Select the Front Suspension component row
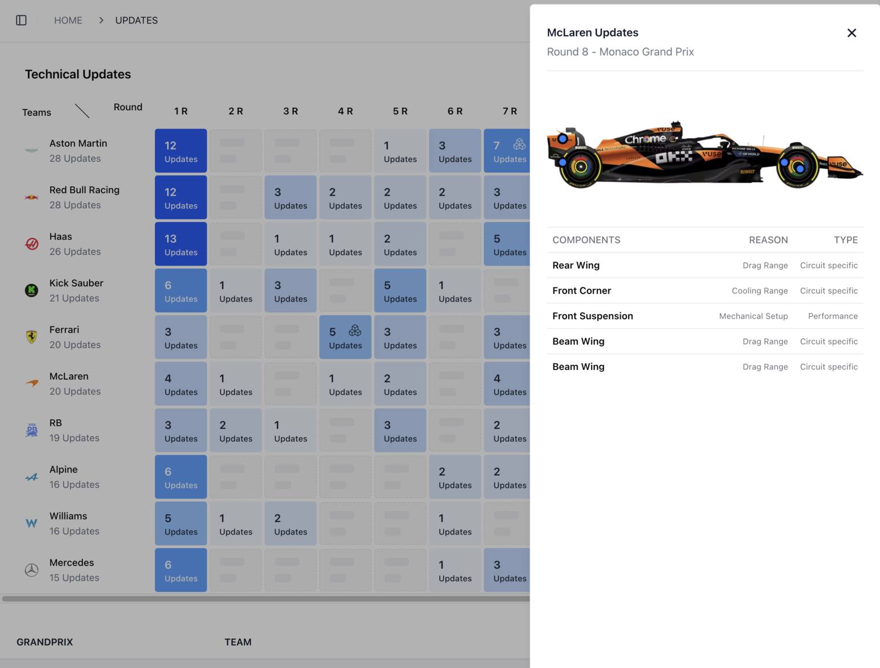The height and width of the screenshot is (668, 880). [705, 316]
